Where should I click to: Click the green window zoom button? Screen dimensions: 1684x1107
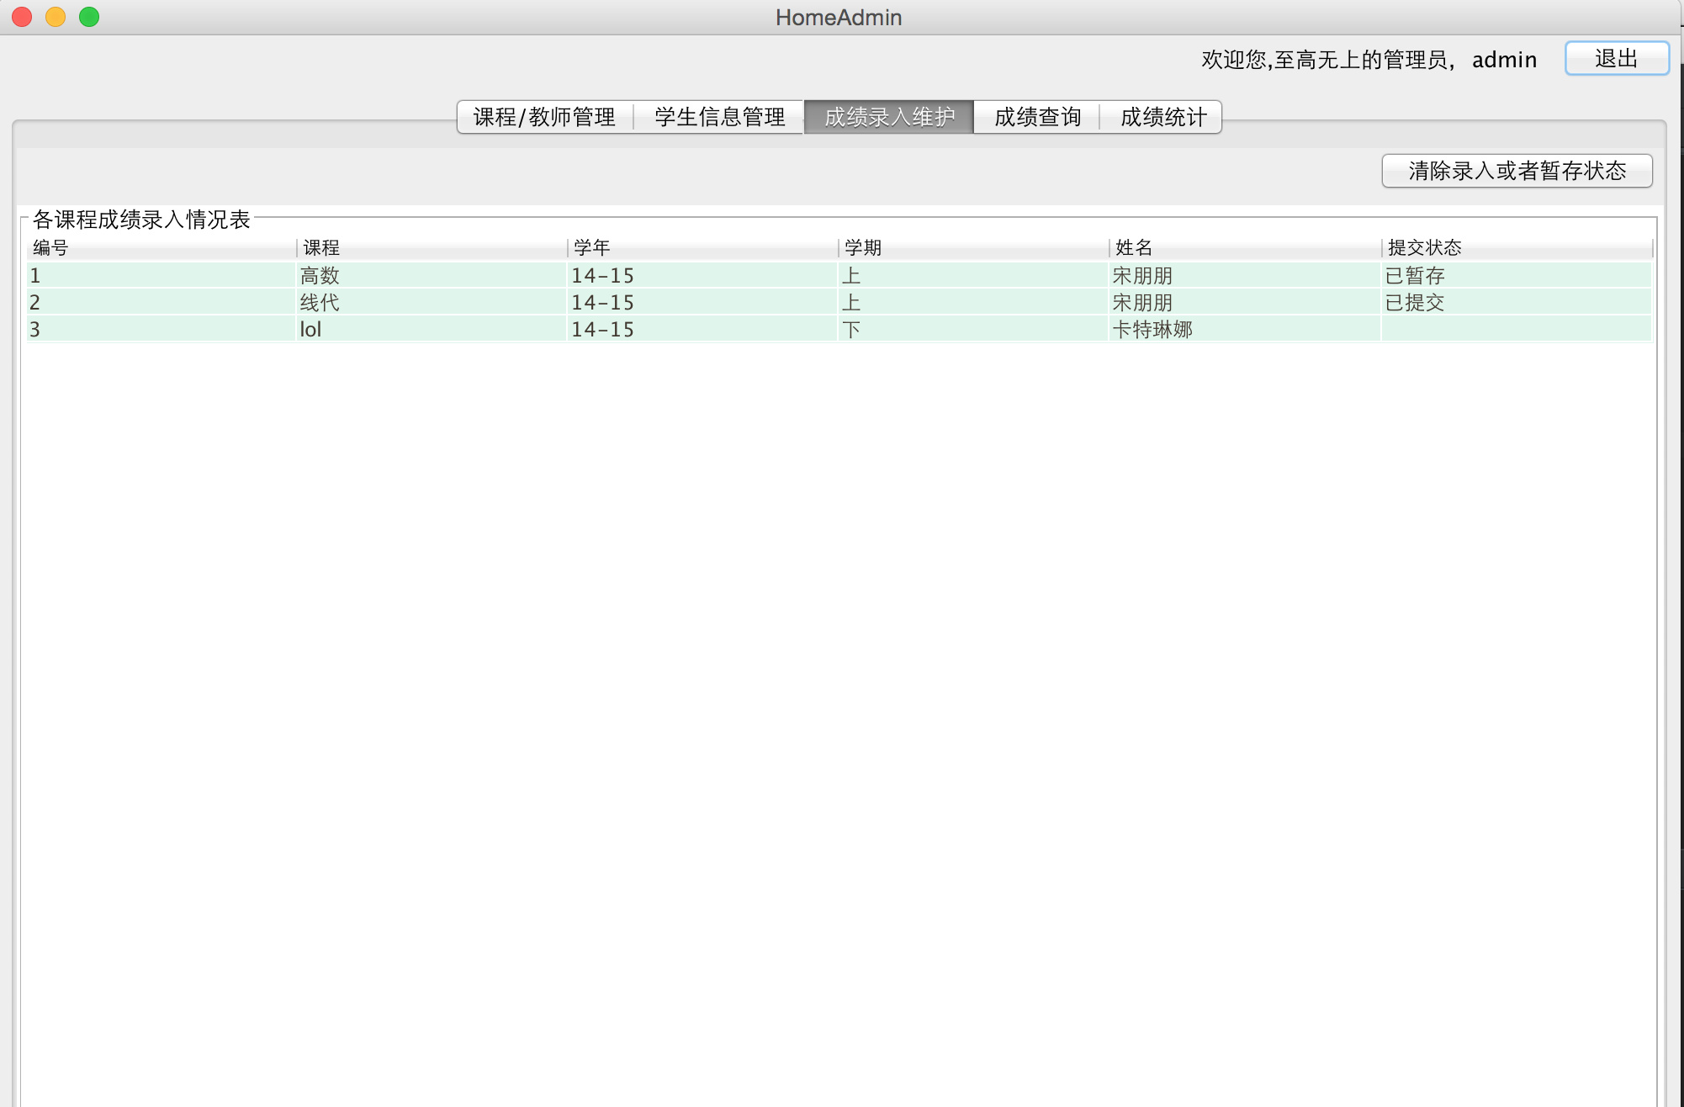(89, 17)
